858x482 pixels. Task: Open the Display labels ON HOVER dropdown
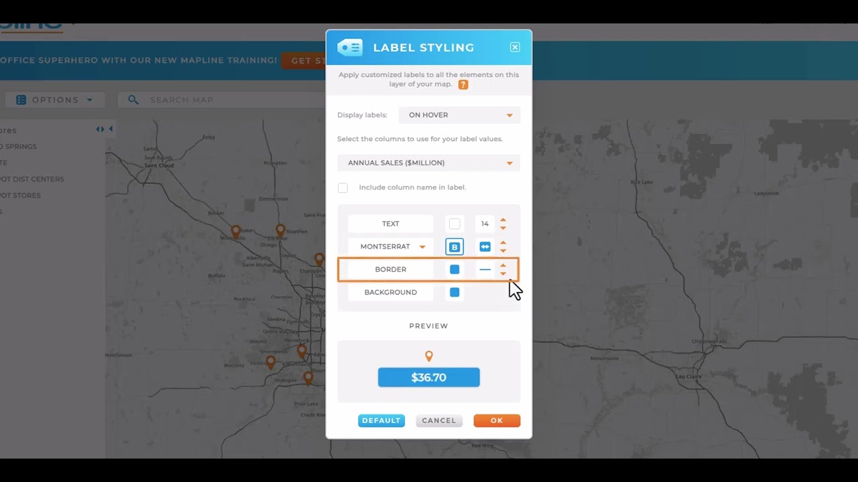tap(459, 115)
